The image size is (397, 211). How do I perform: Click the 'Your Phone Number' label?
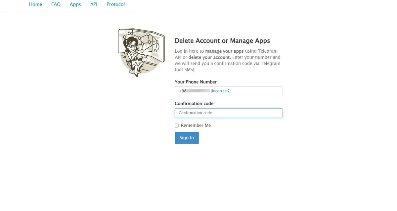196,82
